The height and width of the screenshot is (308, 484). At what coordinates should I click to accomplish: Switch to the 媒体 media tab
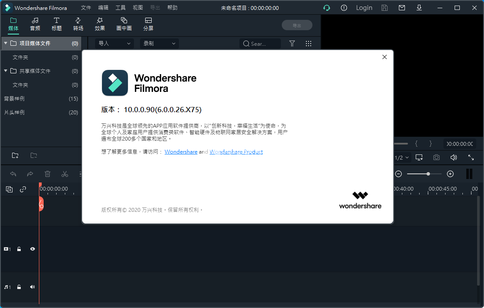pyautogui.click(x=13, y=24)
